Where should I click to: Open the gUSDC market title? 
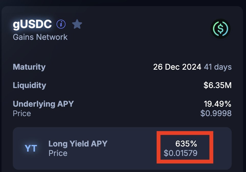32,24
